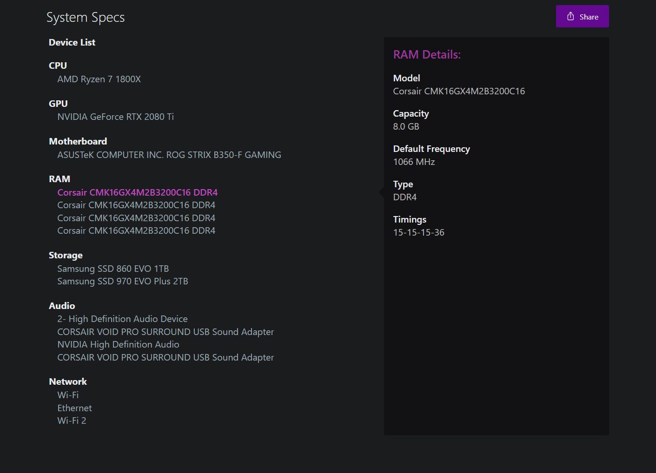Click the 'GPU' category heading
Image resolution: width=656 pixels, height=473 pixels.
[x=58, y=104]
